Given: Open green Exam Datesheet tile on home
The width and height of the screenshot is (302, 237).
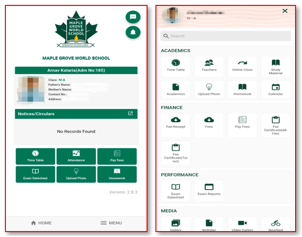Looking at the screenshot, I should point(36,174).
